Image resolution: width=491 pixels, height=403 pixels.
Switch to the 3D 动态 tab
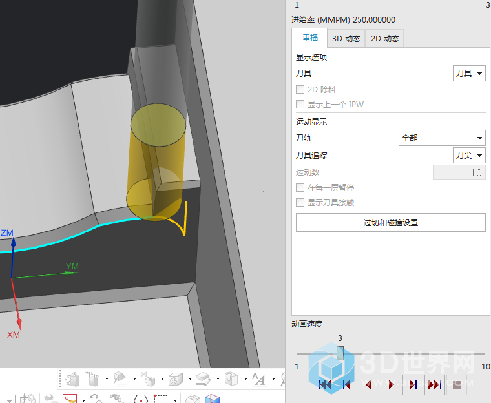346,39
